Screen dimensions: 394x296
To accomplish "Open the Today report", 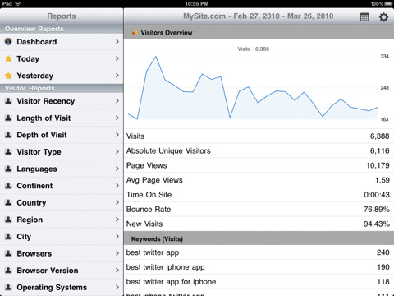I will [62, 58].
